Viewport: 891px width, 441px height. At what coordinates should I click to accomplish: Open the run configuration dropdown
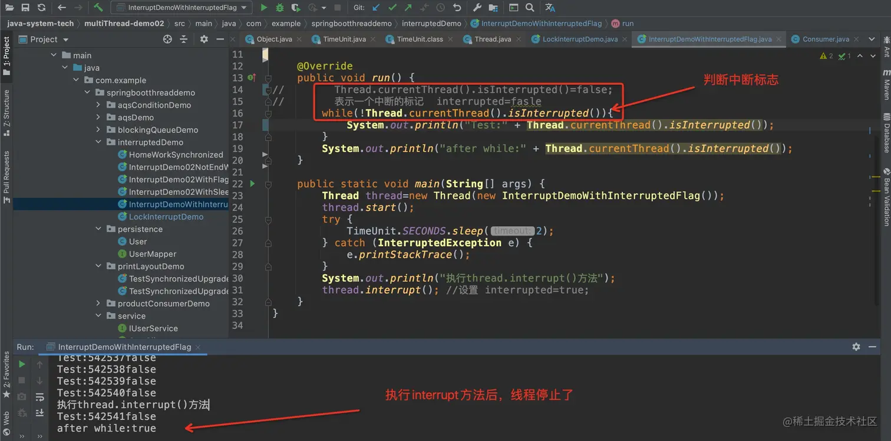(x=181, y=8)
